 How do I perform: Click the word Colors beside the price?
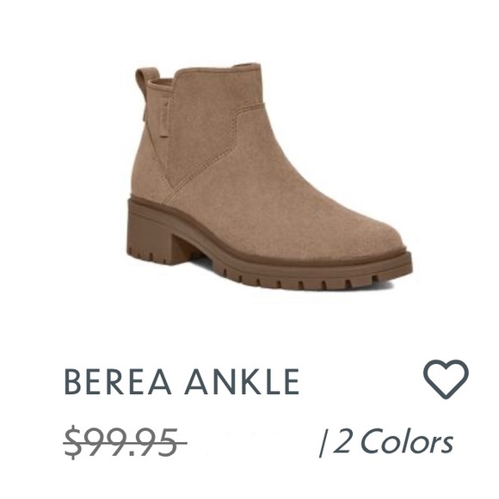407,441
